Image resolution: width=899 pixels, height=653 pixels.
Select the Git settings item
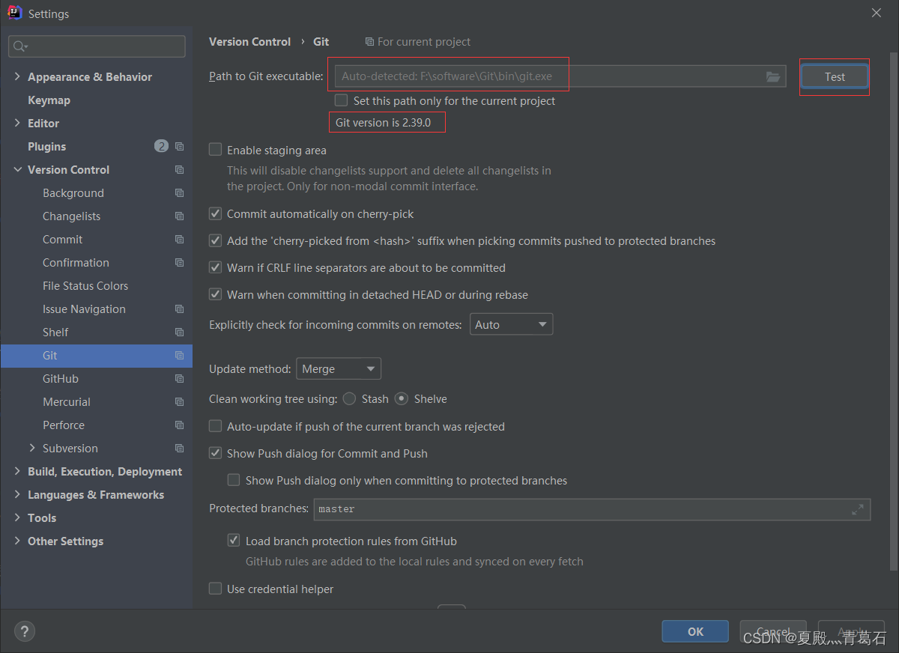[97, 356]
